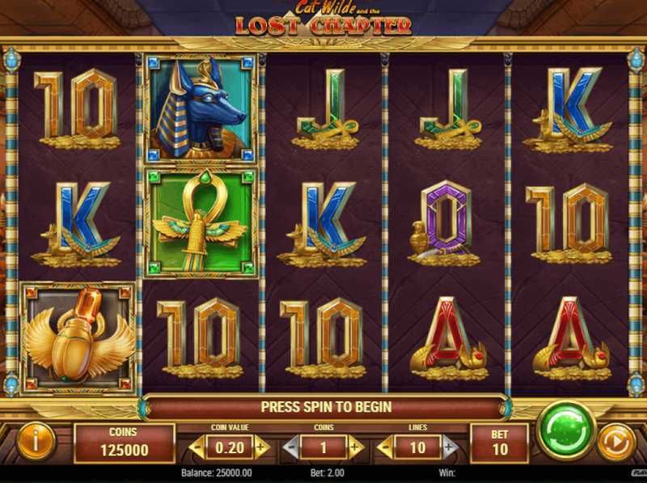Open the info paytable button
The width and height of the screenshot is (647, 483).
(x=36, y=442)
